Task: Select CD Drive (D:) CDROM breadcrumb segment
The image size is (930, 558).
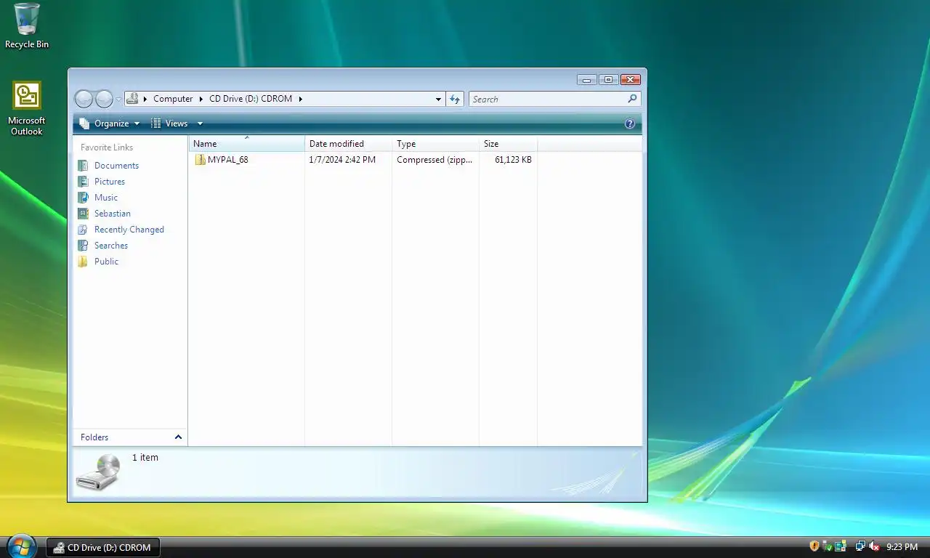Action: tap(251, 99)
